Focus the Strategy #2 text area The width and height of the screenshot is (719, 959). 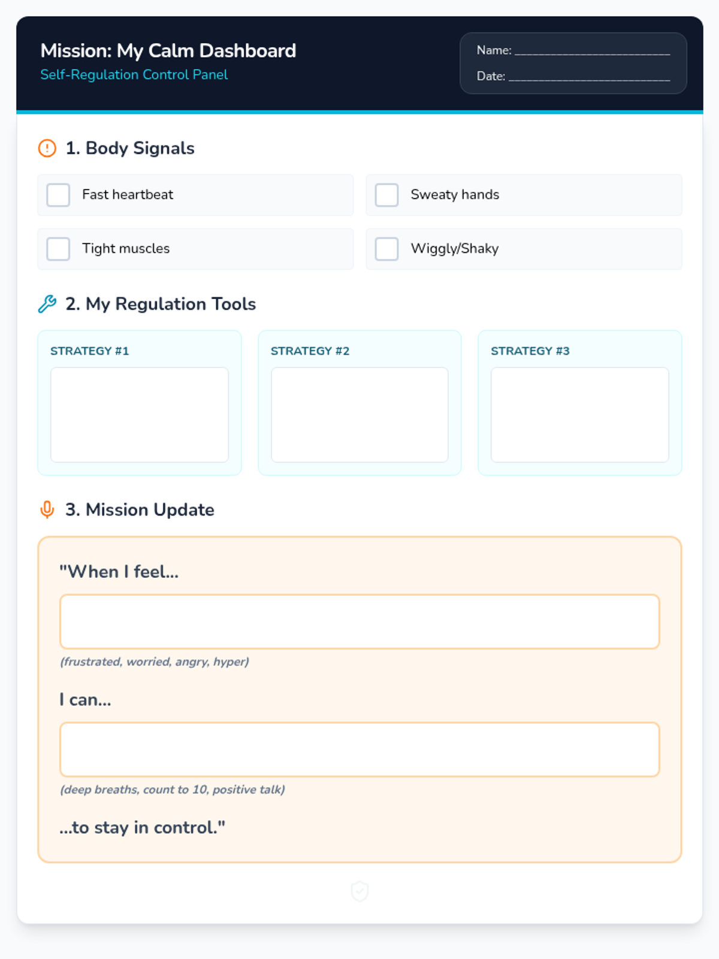coord(359,415)
